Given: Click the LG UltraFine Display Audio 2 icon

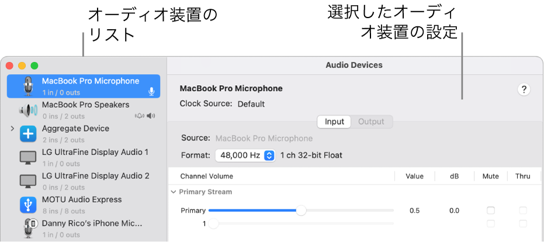Looking at the screenshot, I should pos(28,181).
